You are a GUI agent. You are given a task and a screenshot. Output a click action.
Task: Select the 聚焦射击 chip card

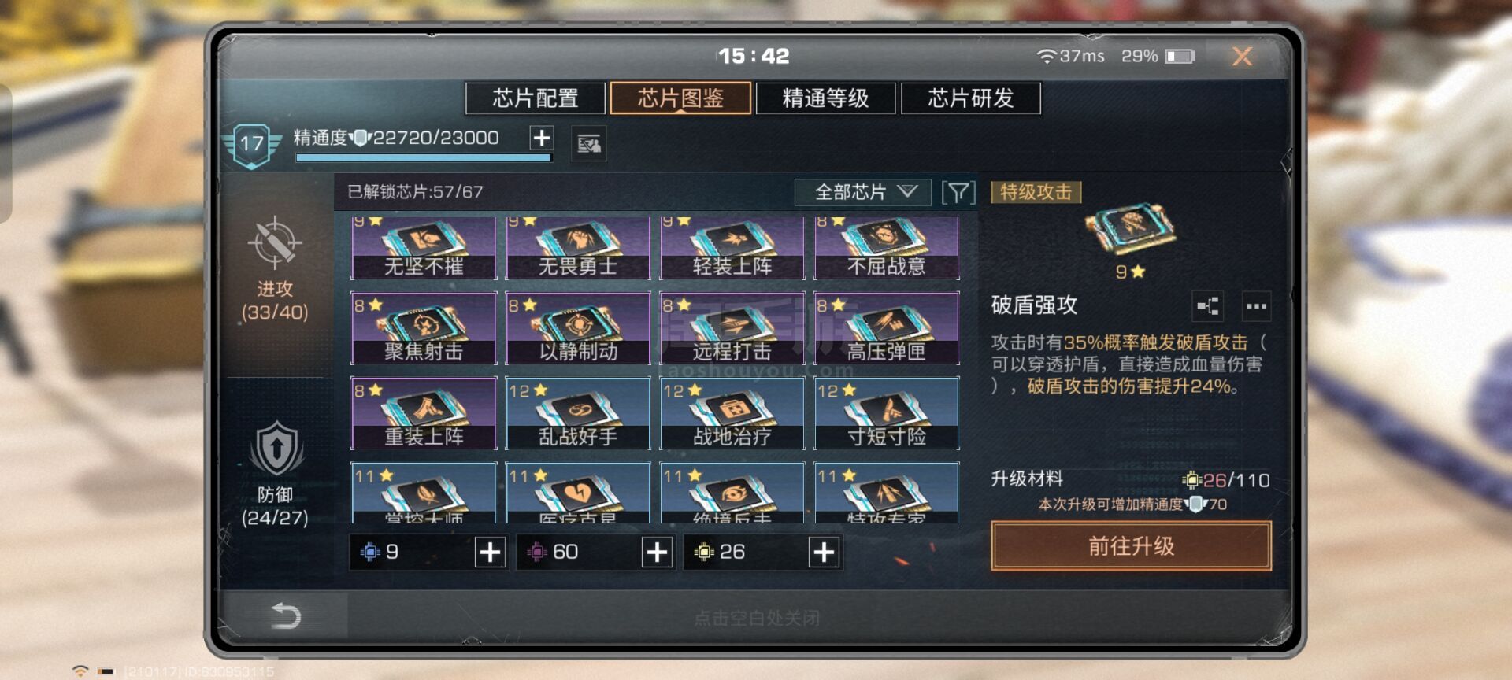tap(424, 328)
